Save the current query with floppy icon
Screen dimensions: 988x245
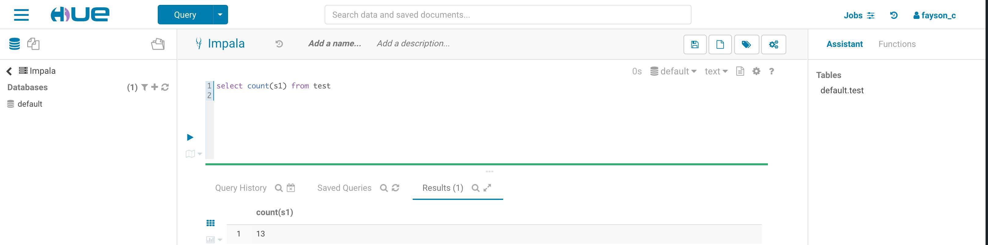pyautogui.click(x=695, y=44)
